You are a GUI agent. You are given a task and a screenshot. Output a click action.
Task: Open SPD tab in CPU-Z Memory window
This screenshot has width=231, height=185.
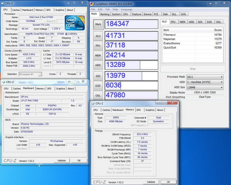(x=138, y=110)
